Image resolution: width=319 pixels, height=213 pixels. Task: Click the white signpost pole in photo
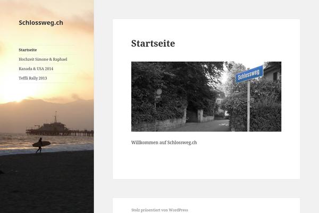248,106
